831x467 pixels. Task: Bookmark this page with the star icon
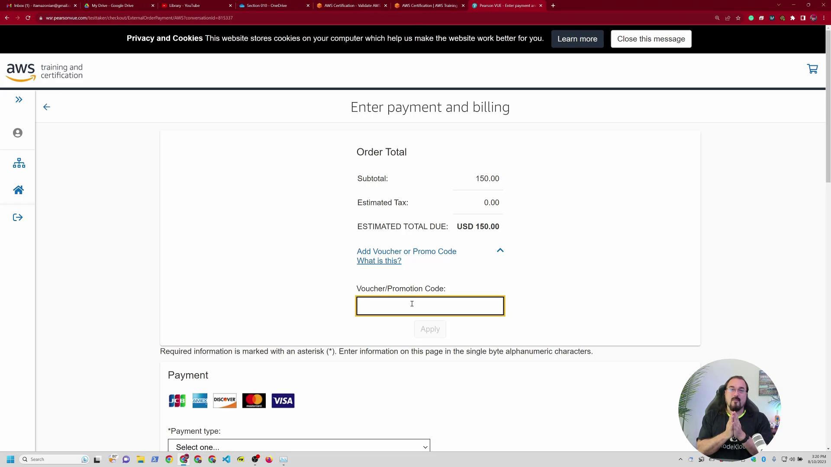point(738,18)
